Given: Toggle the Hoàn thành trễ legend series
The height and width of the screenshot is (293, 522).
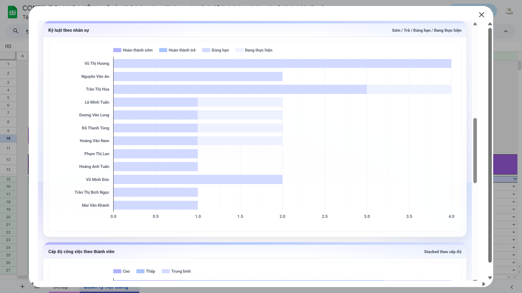Looking at the screenshot, I should [x=177, y=50].
